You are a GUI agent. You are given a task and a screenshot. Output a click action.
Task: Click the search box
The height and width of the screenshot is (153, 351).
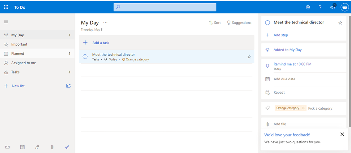point(165,7)
